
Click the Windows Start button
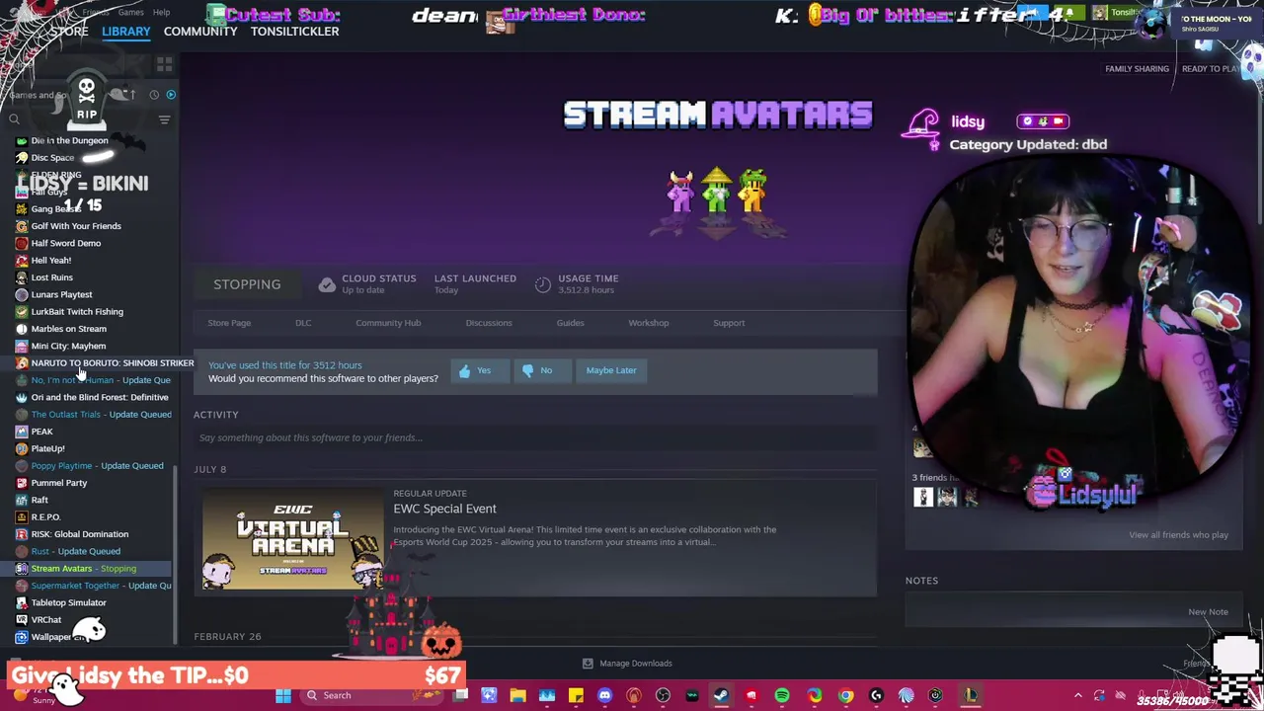283,695
